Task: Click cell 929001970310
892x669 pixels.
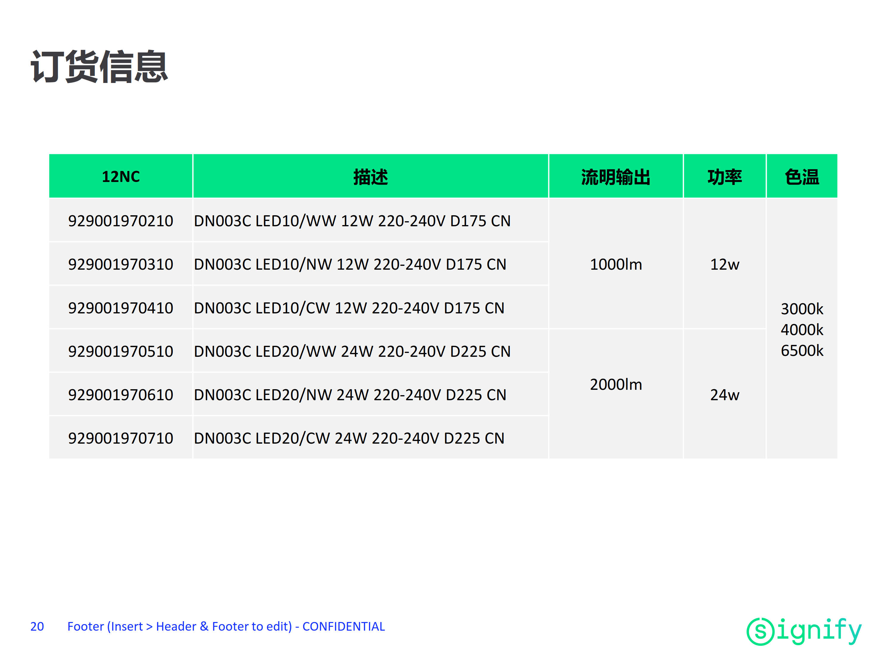Action: click(121, 264)
